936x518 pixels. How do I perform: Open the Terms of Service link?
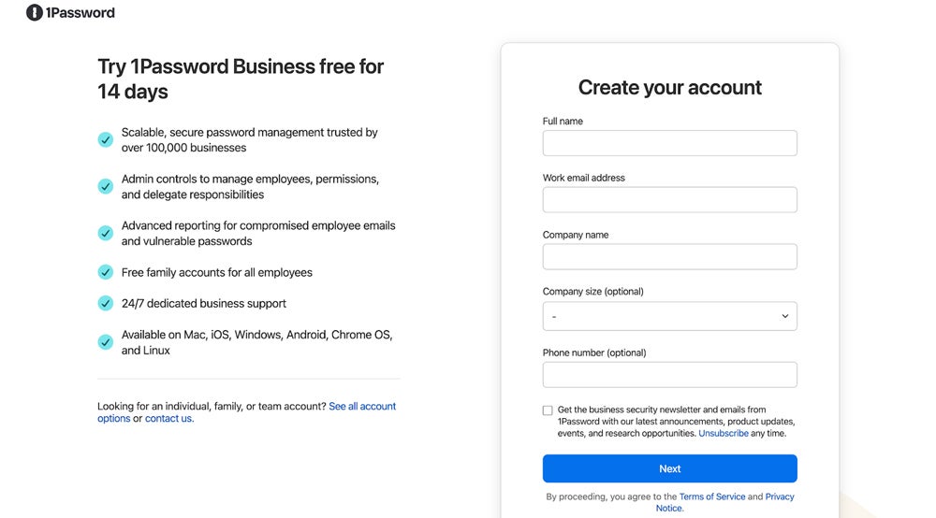click(x=711, y=496)
